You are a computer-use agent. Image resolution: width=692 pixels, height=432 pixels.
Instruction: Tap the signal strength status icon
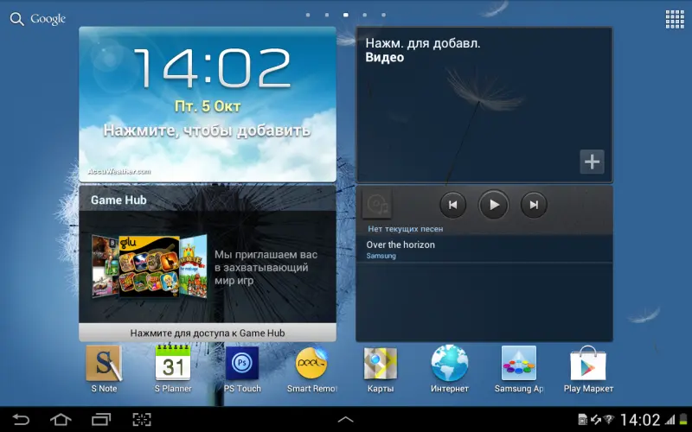[x=670, y=419]
